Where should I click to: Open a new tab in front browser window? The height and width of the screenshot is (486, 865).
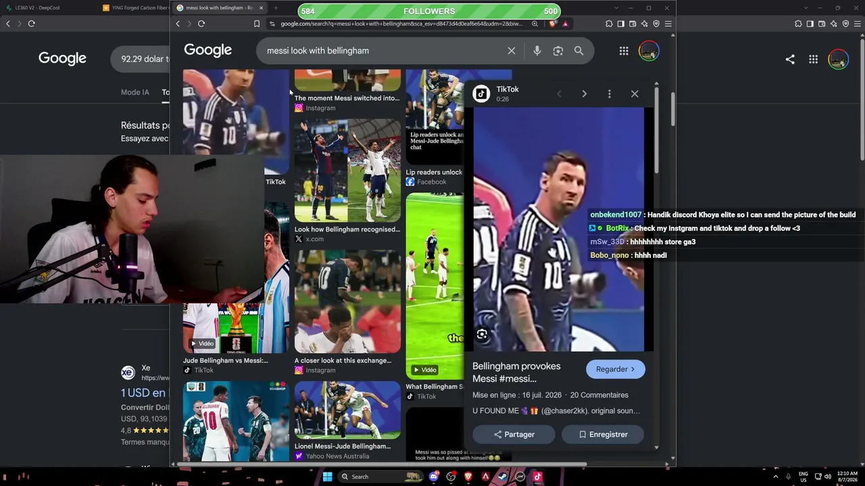tap(276, 8)
